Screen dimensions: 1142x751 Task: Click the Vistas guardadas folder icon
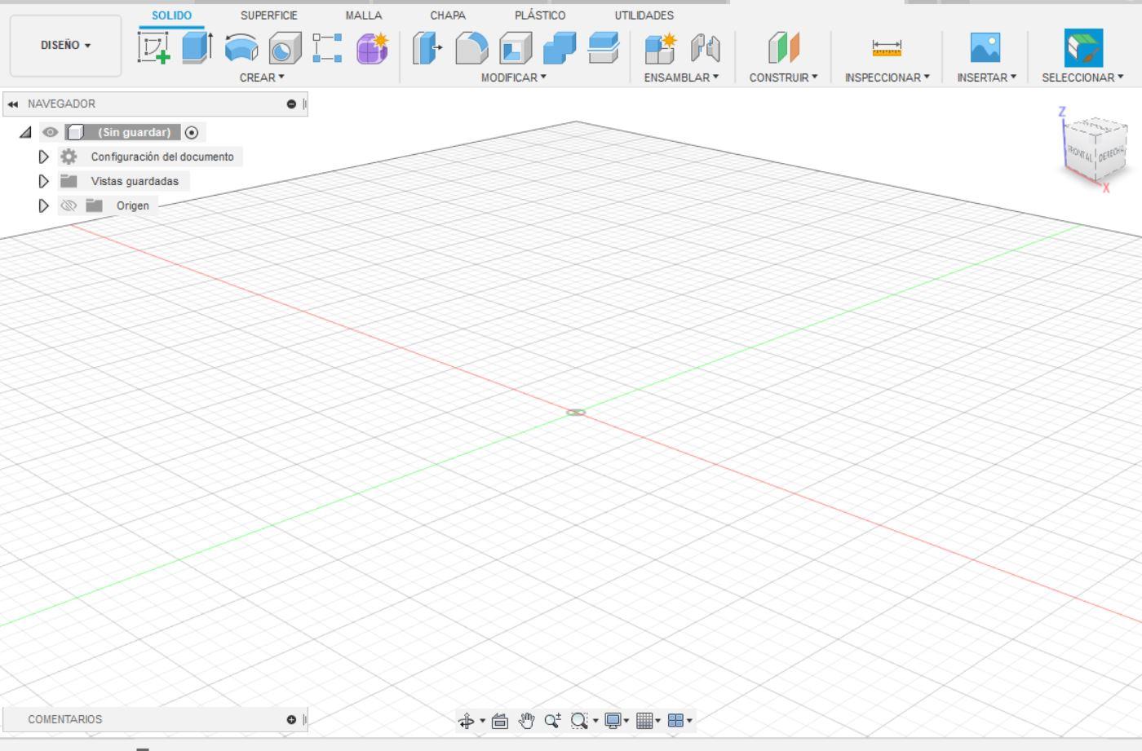point(69,181)
